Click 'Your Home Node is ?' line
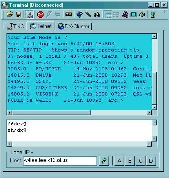Image resolution: width=169 pixels, height=178 pixels. point(37,37)
